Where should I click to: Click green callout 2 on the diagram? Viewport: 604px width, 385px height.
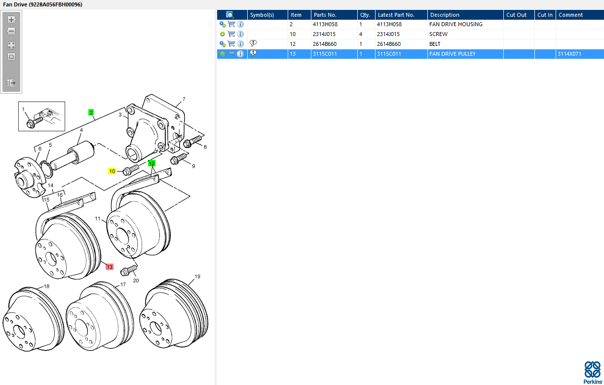tap(91, 113)
